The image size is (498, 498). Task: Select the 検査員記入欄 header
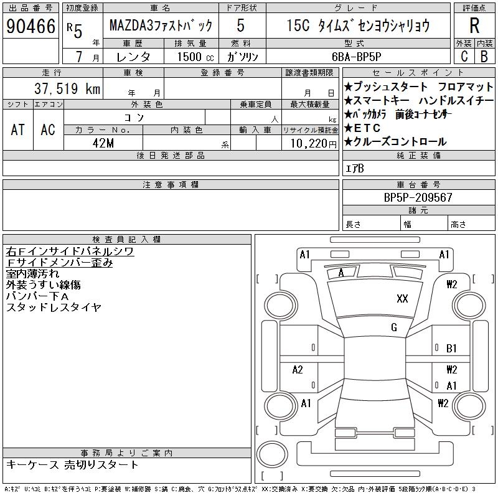[x=126, y=239]
